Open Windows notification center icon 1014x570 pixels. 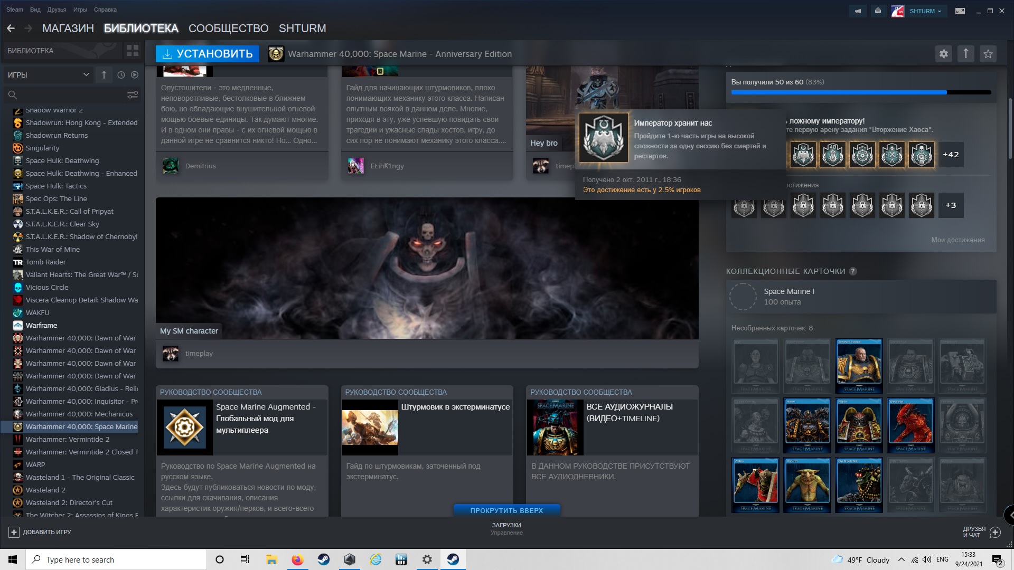[997, 559]
